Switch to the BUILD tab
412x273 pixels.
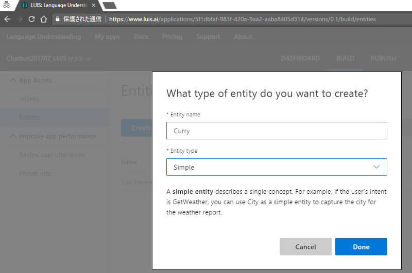pos(345,58)
